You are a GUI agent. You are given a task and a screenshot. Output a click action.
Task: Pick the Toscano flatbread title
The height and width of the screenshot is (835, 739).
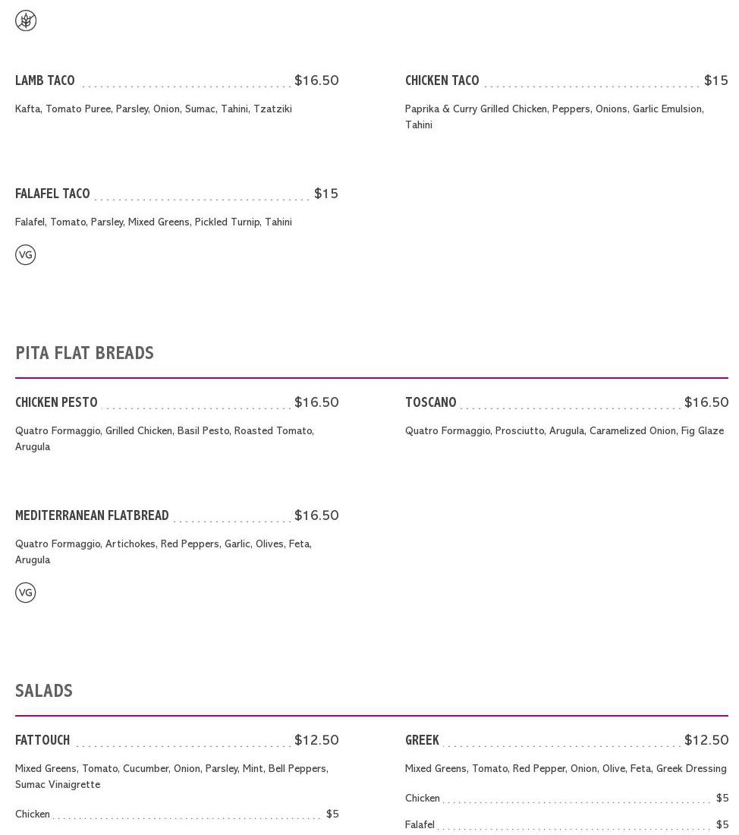coord(430,402)
